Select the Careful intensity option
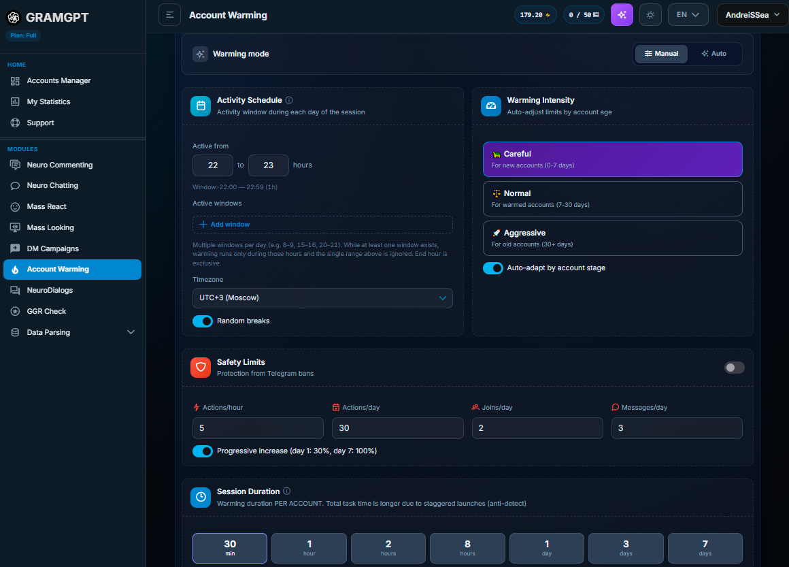The height and width of the screenshot is (567, 789). (x=612, y=159)
